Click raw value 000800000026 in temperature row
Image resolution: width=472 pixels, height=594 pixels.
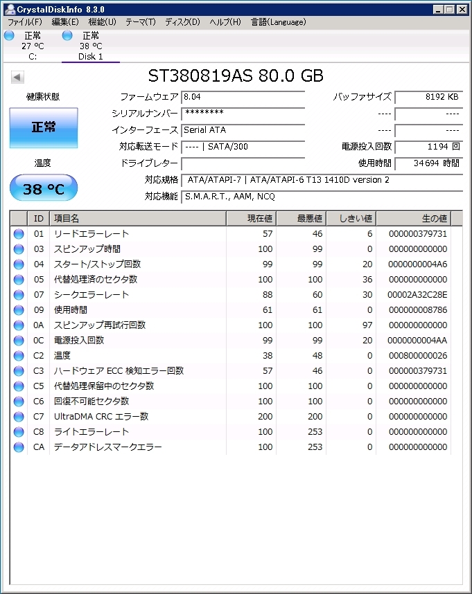(x=418, y=356)
